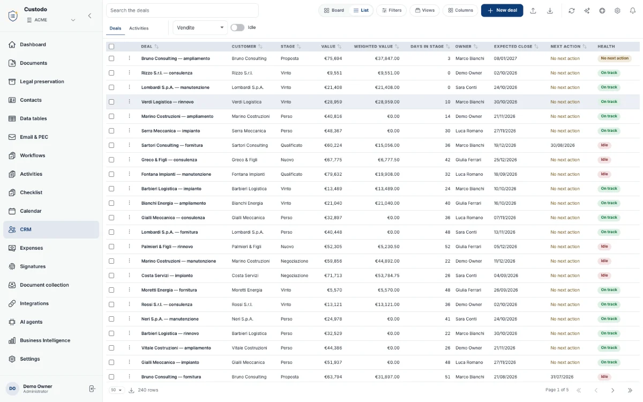The height and width of the screenshot is (402, 643).
Task: Open the Dashboard sidebar item
Action: (x=51, y=44)
